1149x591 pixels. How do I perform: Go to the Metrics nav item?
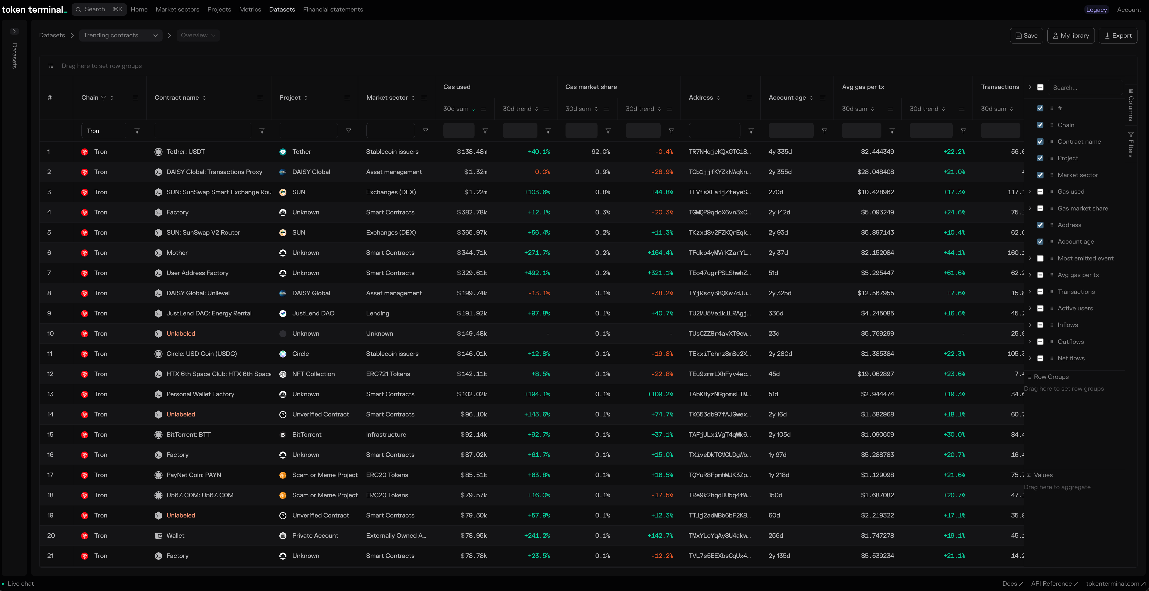point(250,9)
